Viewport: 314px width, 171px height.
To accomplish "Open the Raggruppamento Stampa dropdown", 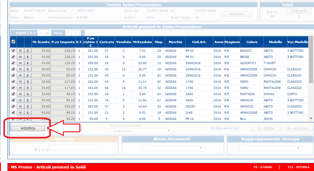I will 270,148.
